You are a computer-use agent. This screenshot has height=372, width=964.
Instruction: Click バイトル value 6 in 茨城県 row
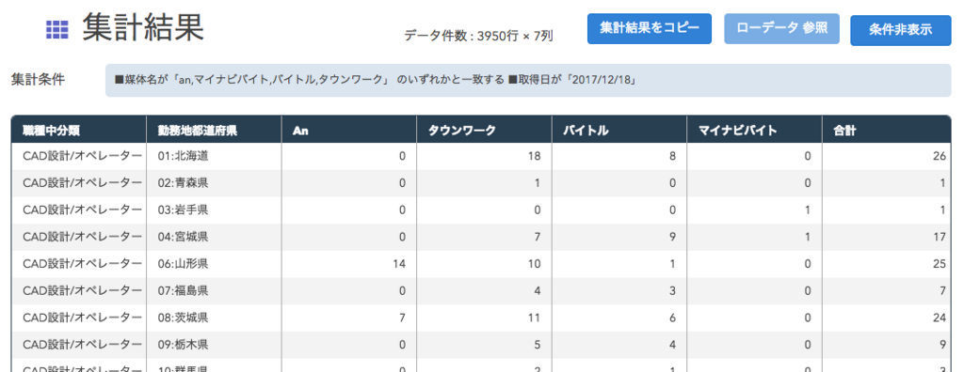[673, 318]
